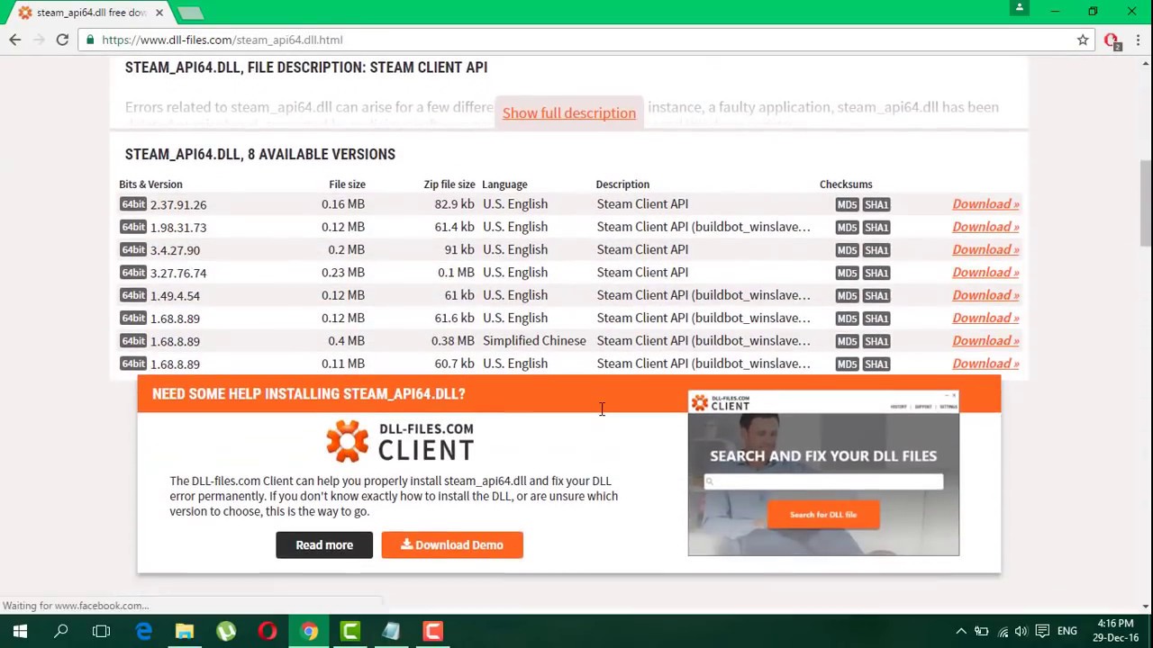Open Task View on the taskbar
Image resolution: width=1153 pixels, height=648 pixels.
[102, 631]
